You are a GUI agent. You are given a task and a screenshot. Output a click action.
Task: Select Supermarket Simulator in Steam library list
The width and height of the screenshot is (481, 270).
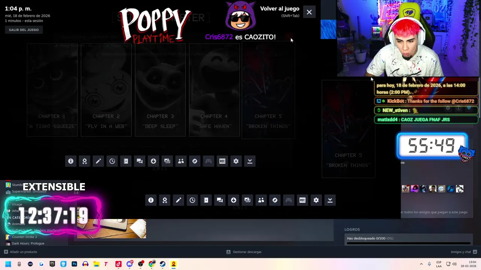(x=26, y=192)
